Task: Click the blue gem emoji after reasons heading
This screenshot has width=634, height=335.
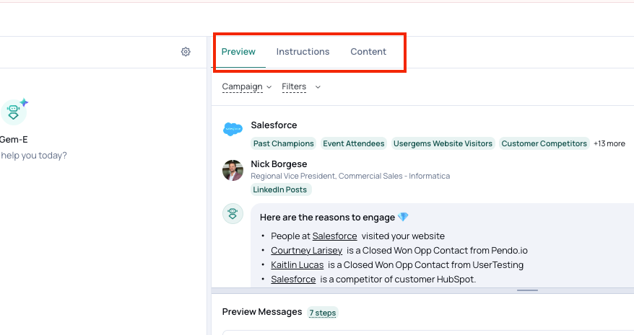Action: pos(403,217)
